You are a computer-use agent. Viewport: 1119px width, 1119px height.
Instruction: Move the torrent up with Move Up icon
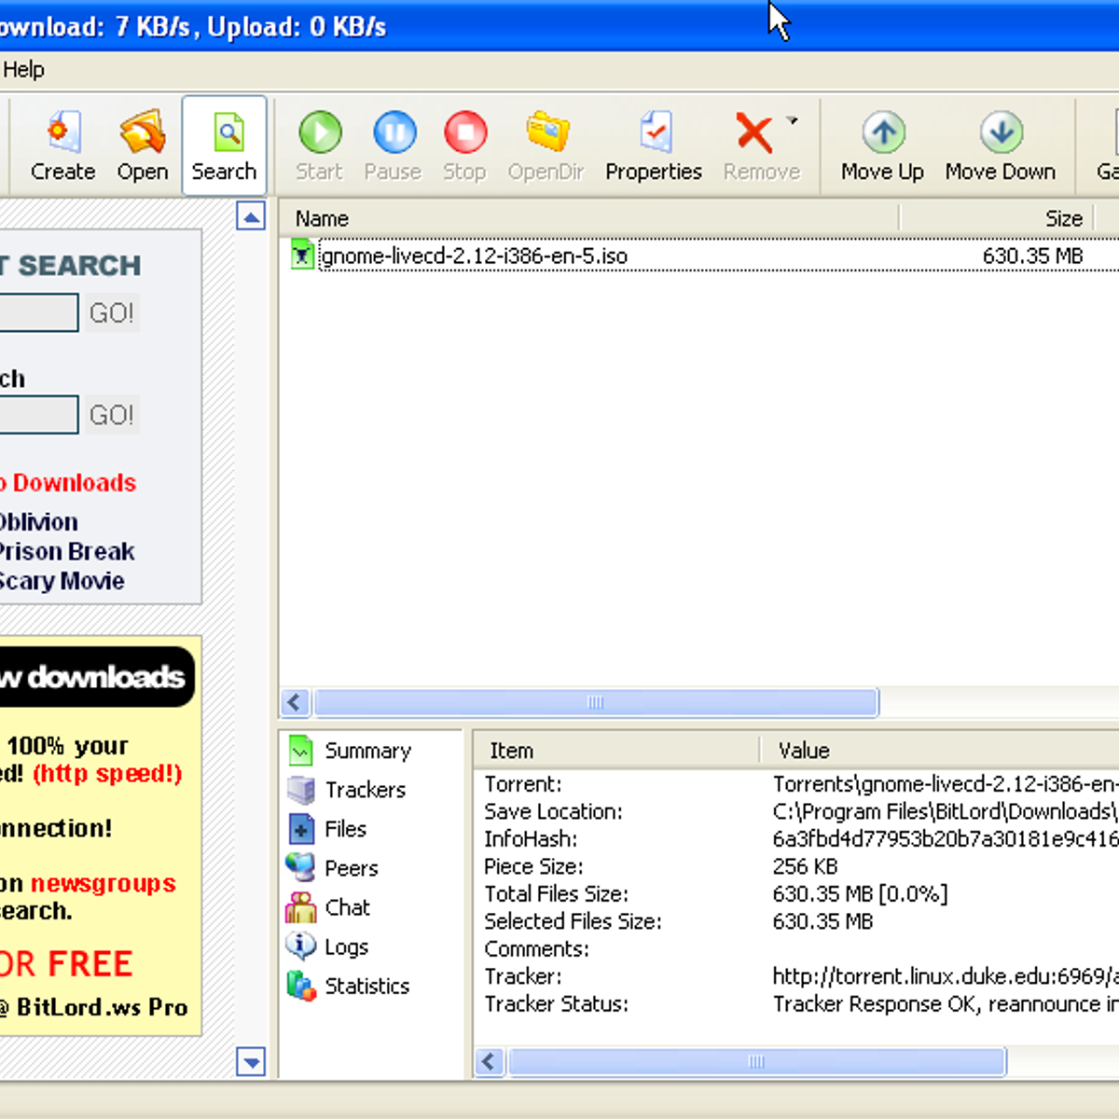[883, 146]
